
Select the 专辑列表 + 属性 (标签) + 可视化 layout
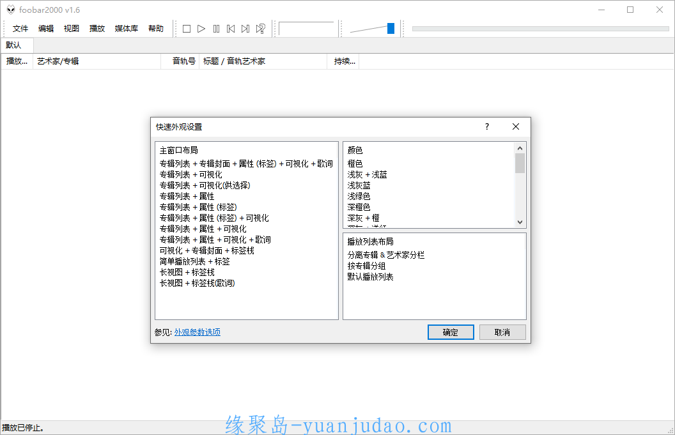(214, 218)
